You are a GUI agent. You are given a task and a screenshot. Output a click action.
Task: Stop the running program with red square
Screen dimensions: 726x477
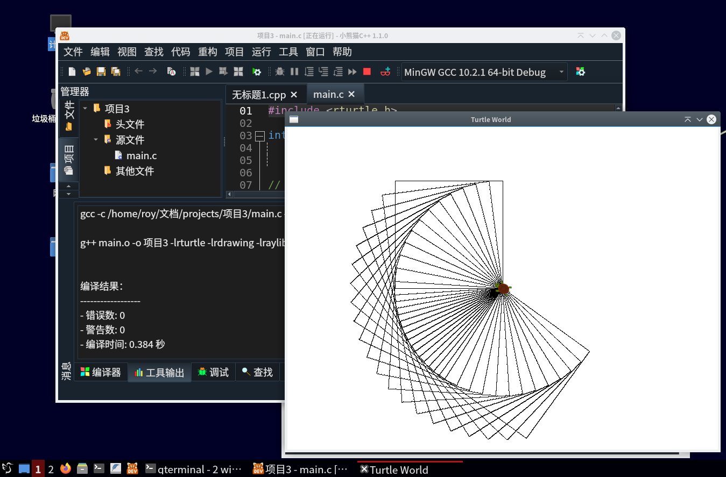click(x=367, y=72)
